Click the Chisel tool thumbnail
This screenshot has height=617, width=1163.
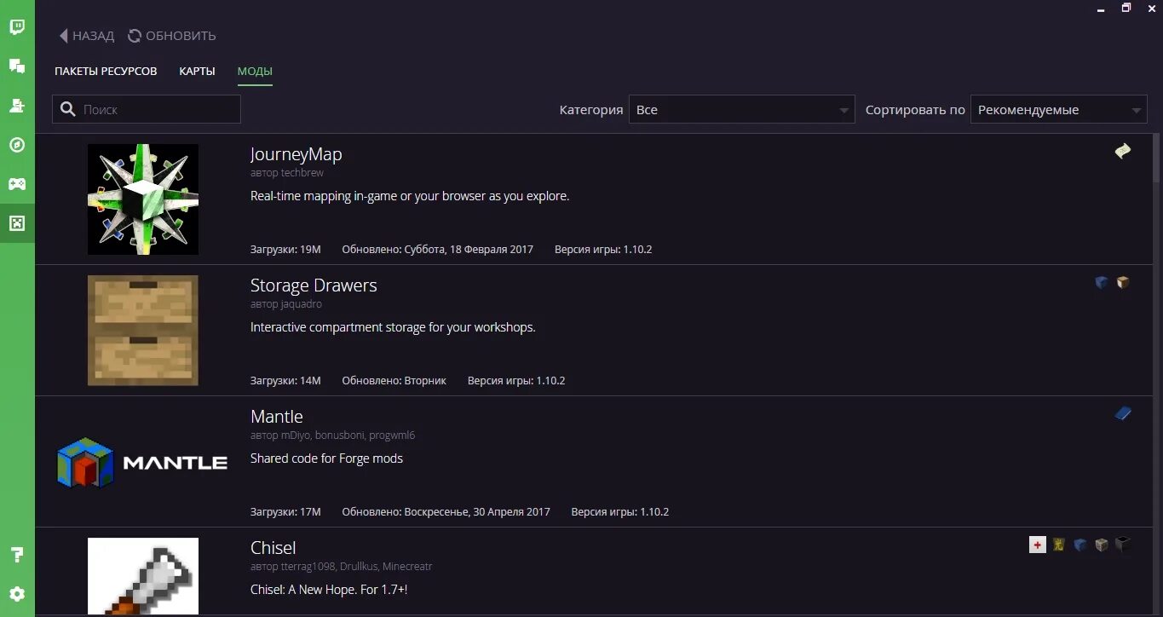pyautogui.click(x=143, y=576)
